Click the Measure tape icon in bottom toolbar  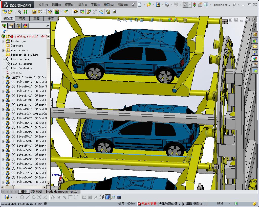pyautogui.click(x=113, y=197)
